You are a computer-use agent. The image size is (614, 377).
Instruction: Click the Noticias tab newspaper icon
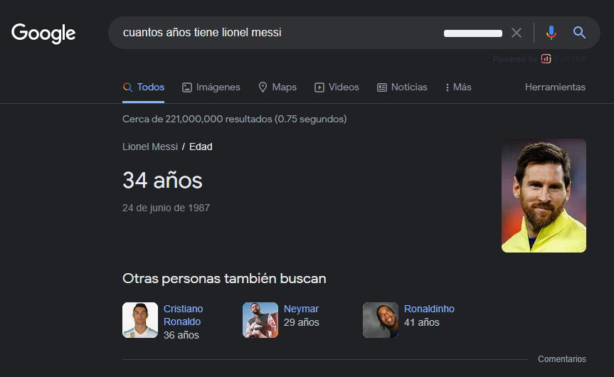[382, 87]
